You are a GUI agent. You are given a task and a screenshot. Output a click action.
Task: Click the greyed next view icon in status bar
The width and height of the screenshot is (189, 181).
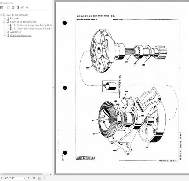(45, 178)
